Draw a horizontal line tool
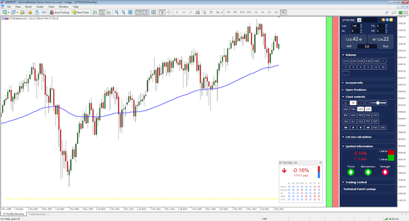This screenshot has height=221, width=409. coord(184,12)
